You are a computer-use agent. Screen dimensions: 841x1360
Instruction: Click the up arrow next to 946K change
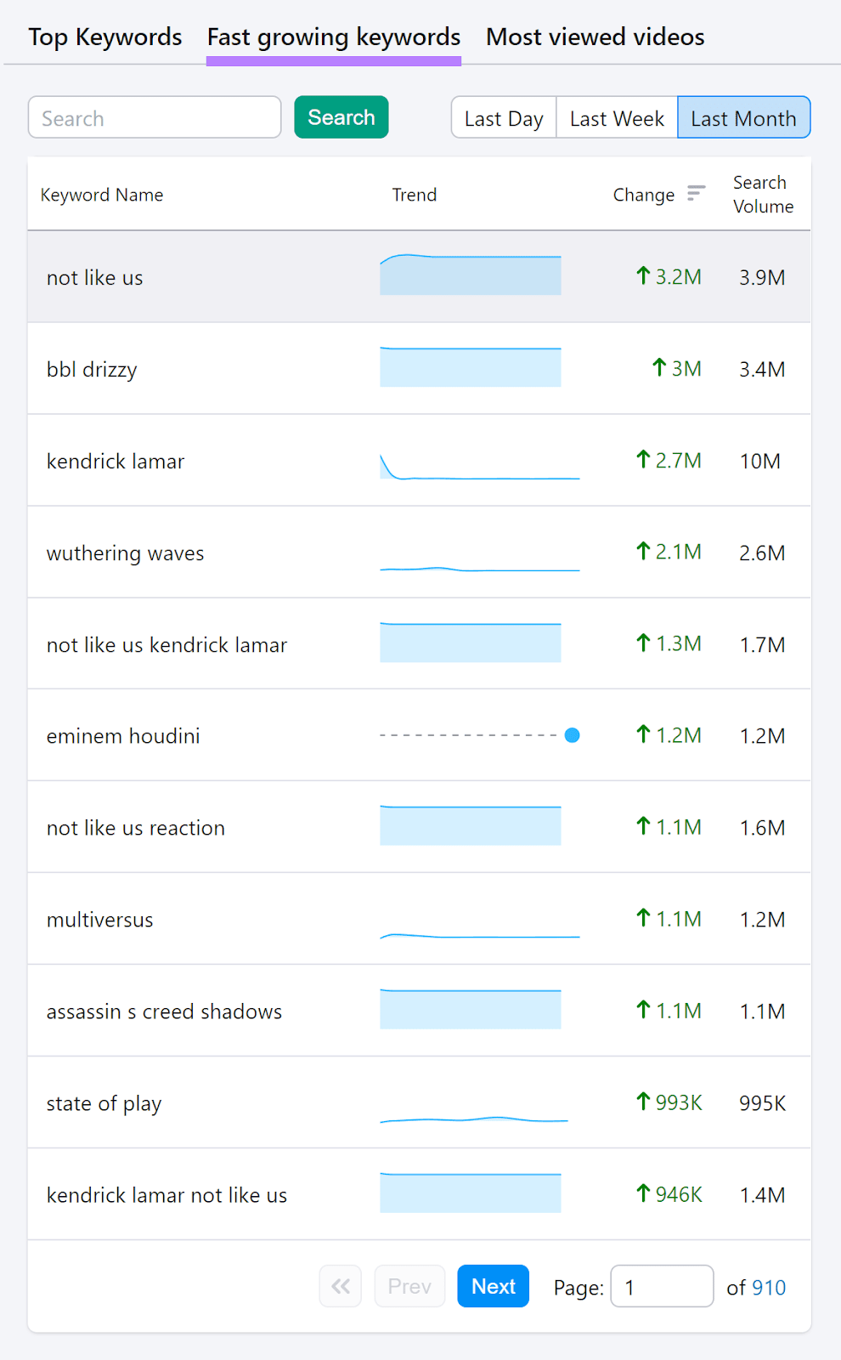tap(642, 1193)
